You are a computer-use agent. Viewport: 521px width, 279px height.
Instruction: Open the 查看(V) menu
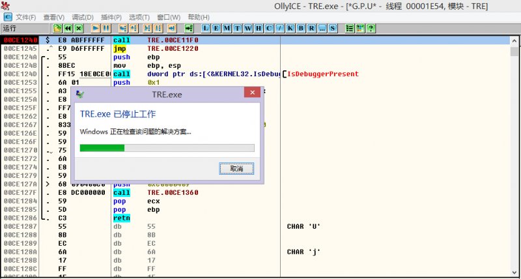(x=54, y=18)
